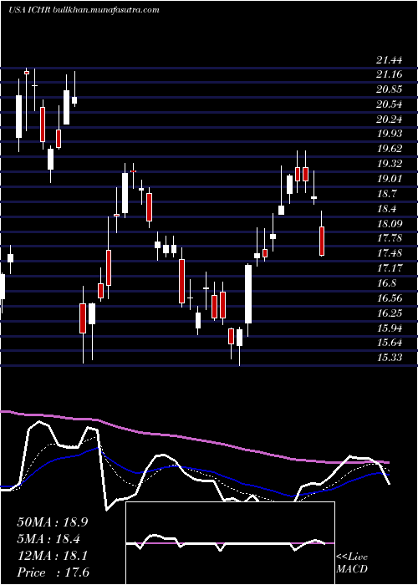Click the 15.33 price axis label
Image resolution: width=418 pixels, height=585 pixels.
click(x=390, y=357)
